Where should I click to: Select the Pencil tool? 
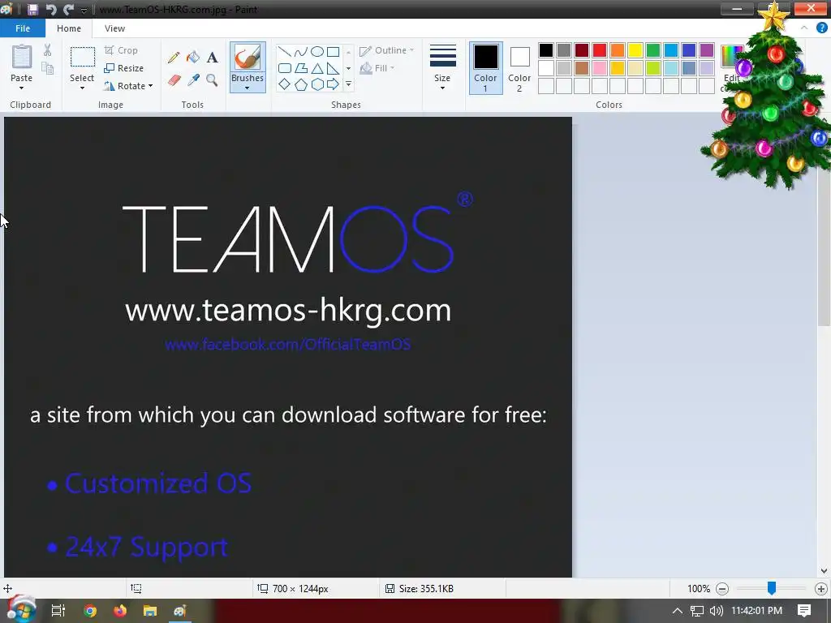tap(174, 58)
